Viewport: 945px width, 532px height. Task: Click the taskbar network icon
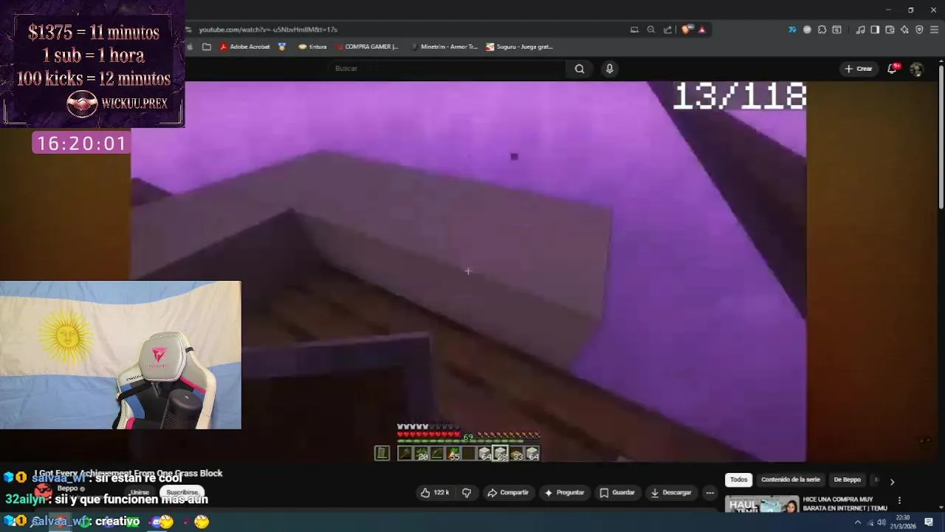pos(870,522)
